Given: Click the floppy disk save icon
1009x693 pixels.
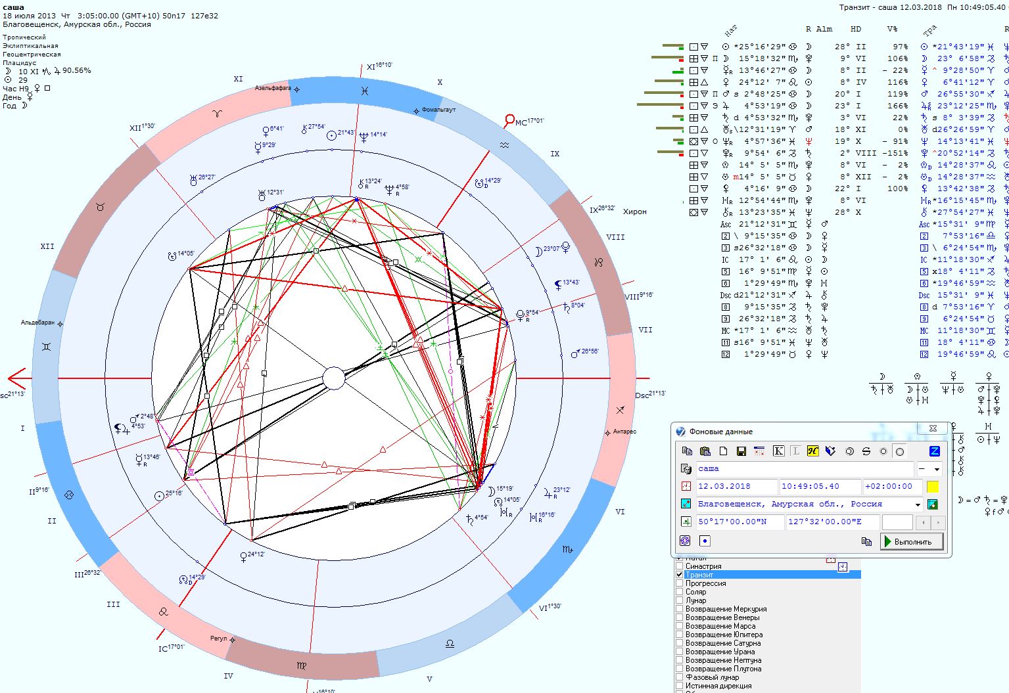Looking at the screenshot, I should 741,451.
